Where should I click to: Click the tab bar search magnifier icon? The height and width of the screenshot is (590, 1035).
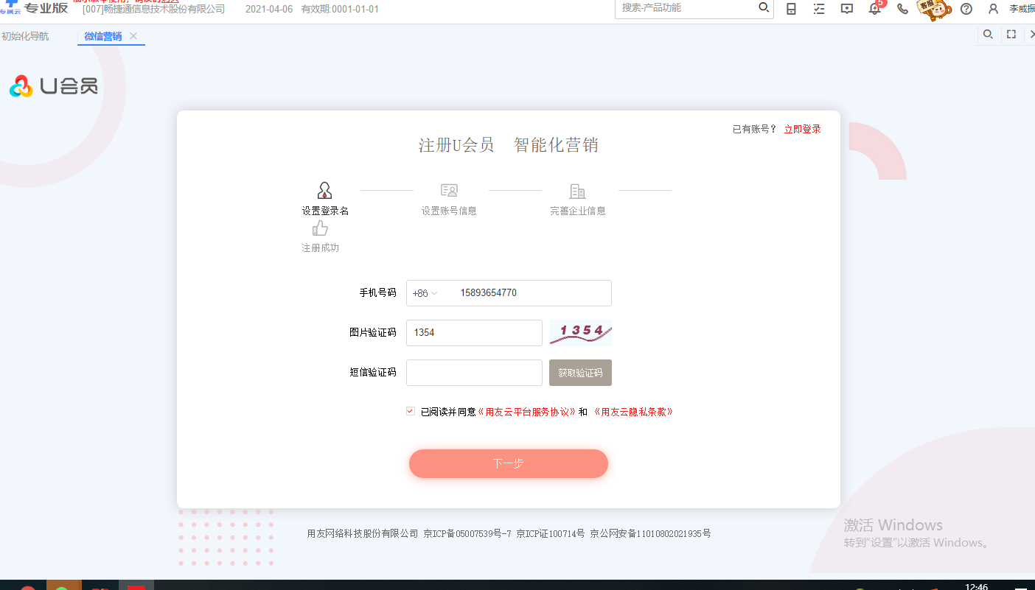click(989, 34)
